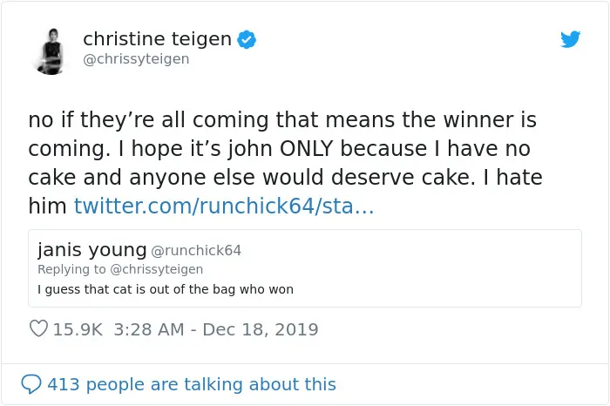Image resolution: width=610 pixels, height=406 pixels.
Task: Open the @runchick64 handle
Action: [196, 250]
